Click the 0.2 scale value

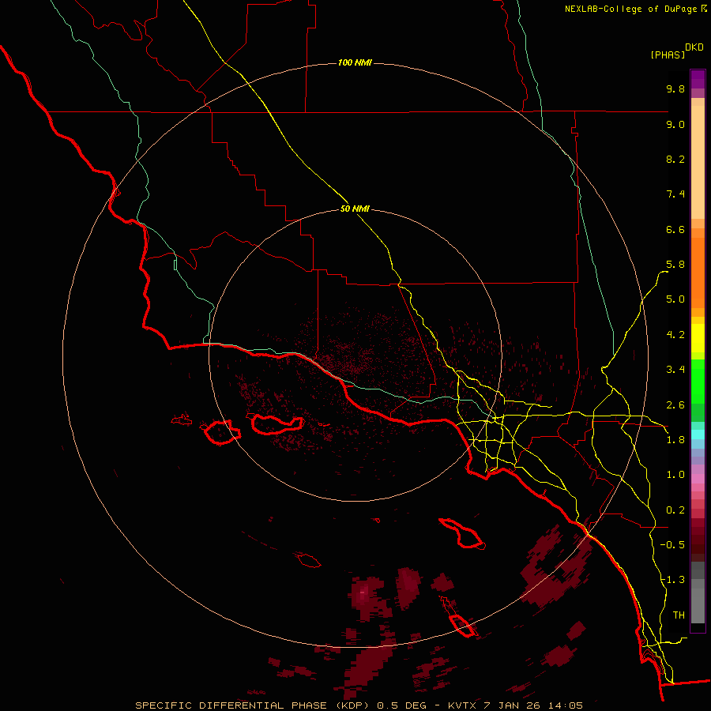pos(675,510)
